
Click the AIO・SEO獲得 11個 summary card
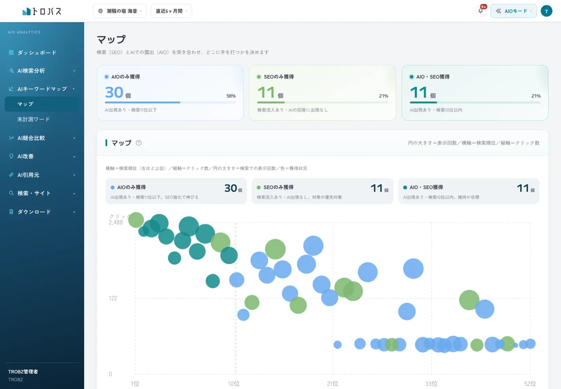tap(475, 93)
